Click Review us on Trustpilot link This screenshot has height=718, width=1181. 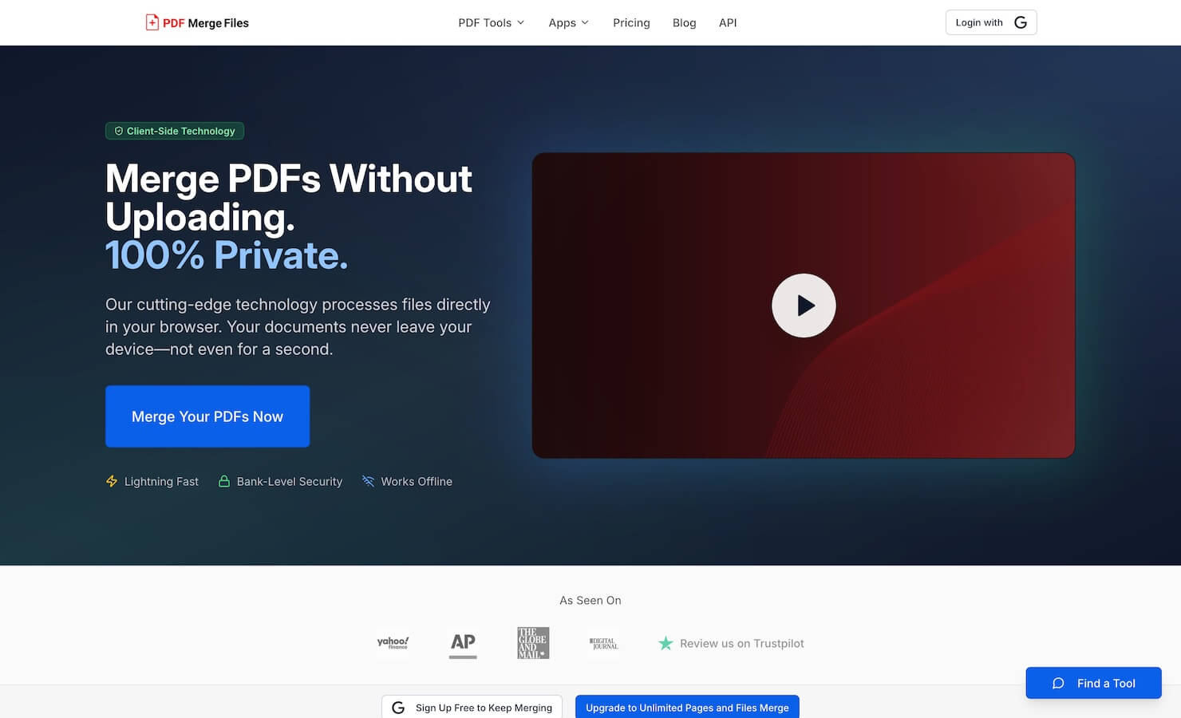pyautogui.click(x=741, y=643)
